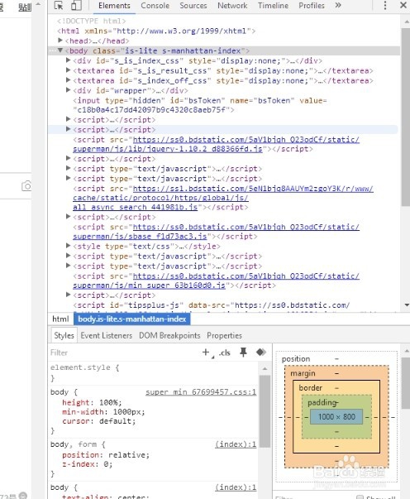Click the Elements panel scroll-up arrow
This screenshot has width=410, height=499.
407,22
